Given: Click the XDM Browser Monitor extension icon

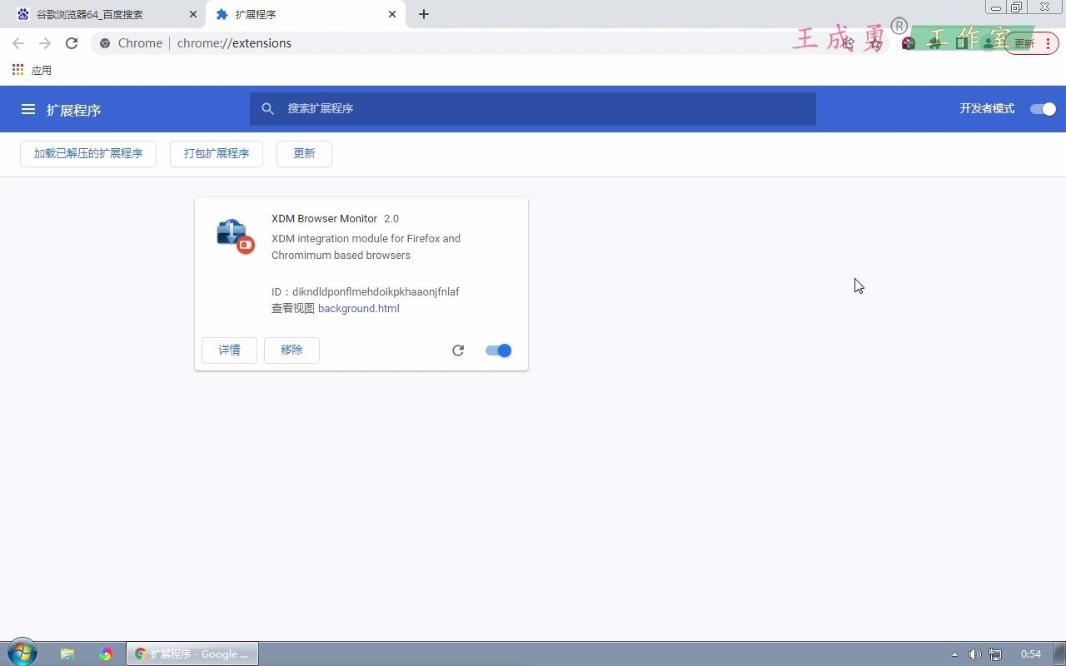Looking at the screenshot, I should click(235, 236).
